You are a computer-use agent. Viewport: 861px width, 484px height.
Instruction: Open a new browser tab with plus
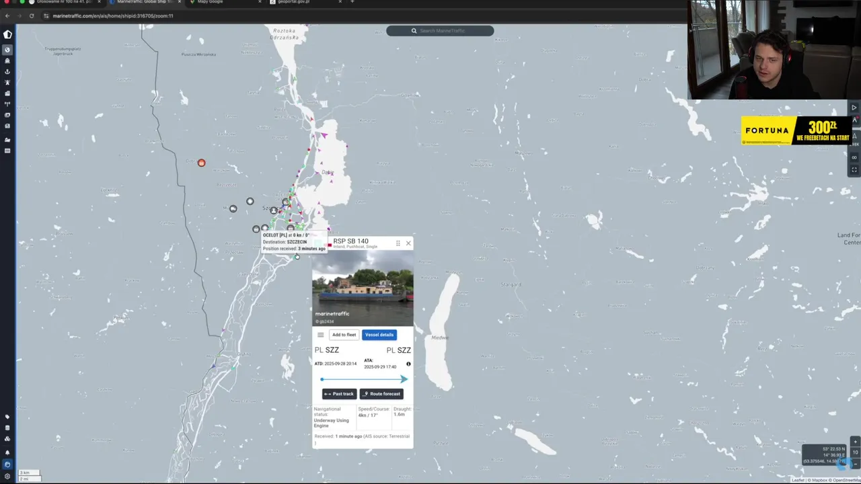click(x=352, y=2)
